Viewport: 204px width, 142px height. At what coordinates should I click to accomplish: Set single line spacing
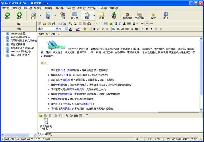(x=142, y=24)
